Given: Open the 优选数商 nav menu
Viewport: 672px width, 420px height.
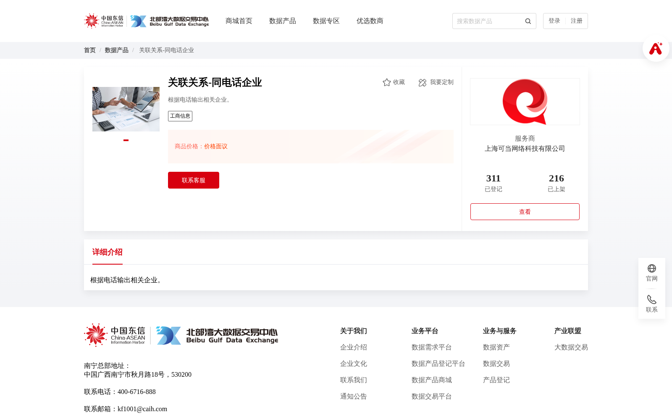Looking at the screenshot, I should click(370, 21).
